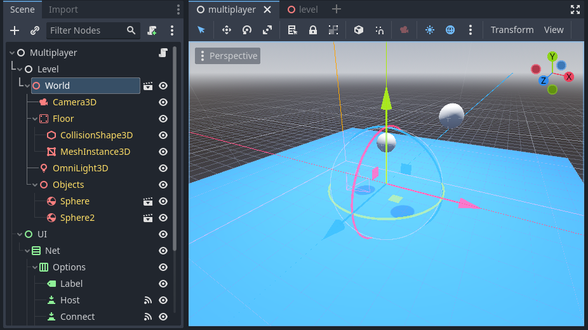Open the Scene dock three-dot menu

(178, 10)
